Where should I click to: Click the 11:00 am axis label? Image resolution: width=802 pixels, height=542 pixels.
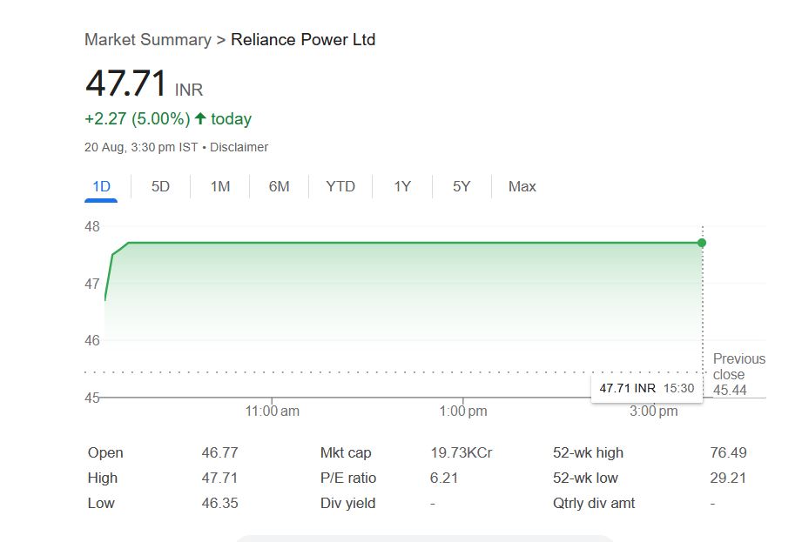273,411
